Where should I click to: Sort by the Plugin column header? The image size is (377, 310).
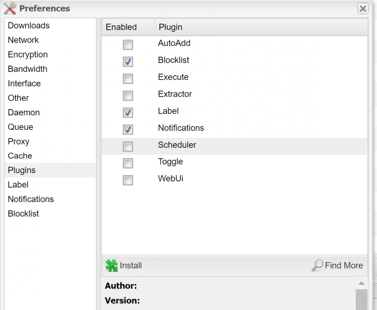(261, 27)
